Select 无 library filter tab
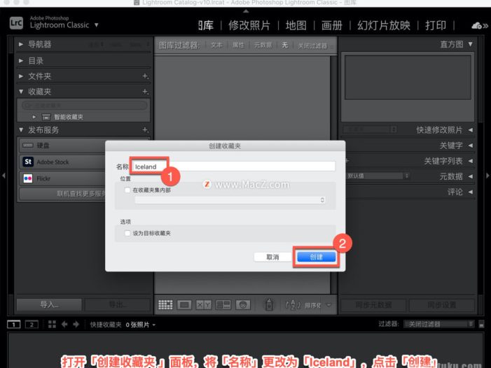 click(x=284, y=45)
